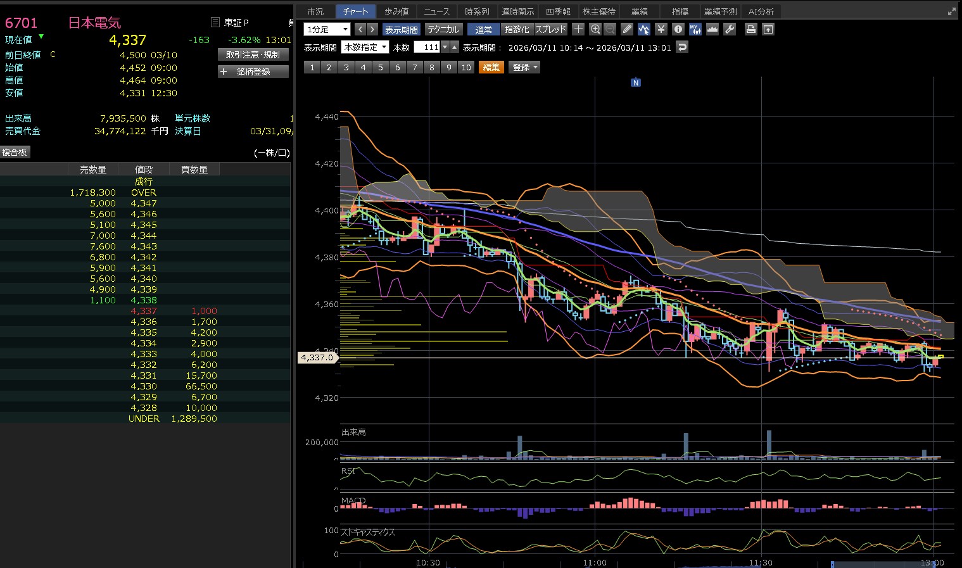Click the 取引注意・規制 button

pos(253,55)
